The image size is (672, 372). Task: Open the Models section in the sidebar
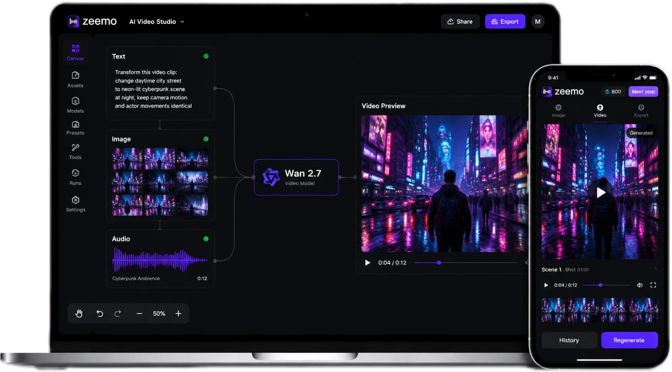(75, 105)
